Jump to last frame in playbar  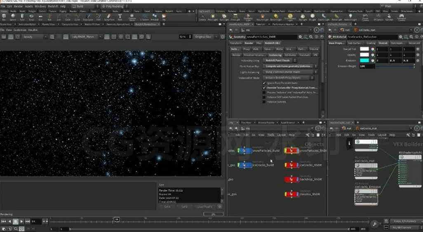28,221
